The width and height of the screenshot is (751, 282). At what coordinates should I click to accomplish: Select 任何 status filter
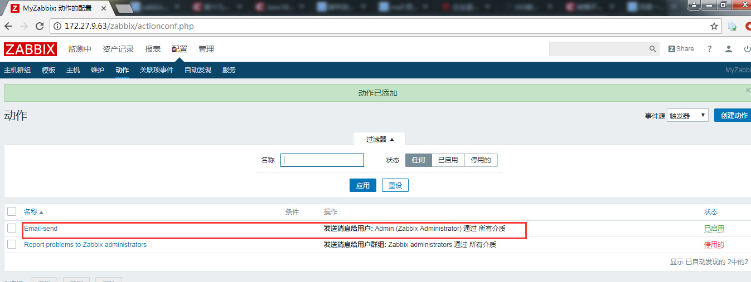click(x=418, y=160)
